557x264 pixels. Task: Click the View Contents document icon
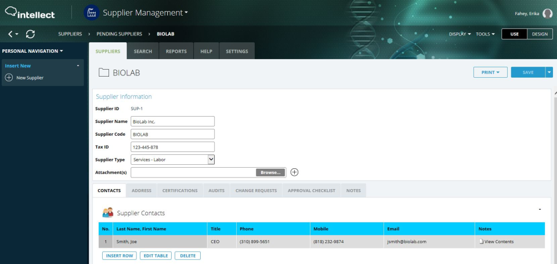[482, 241]
